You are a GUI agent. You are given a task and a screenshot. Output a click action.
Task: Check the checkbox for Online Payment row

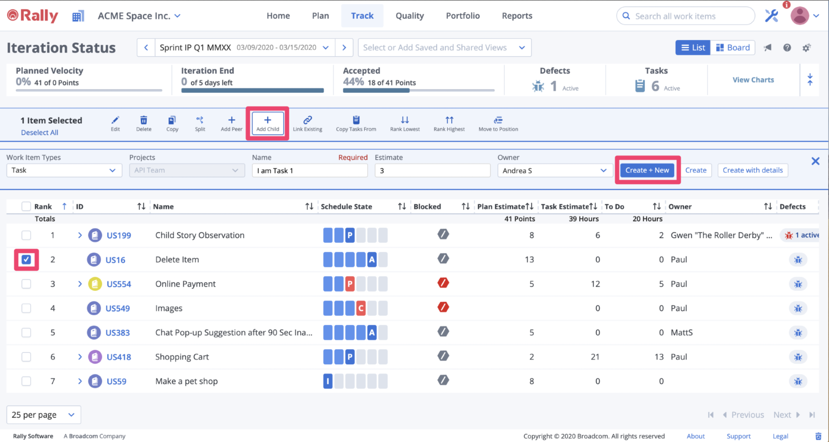26,284
